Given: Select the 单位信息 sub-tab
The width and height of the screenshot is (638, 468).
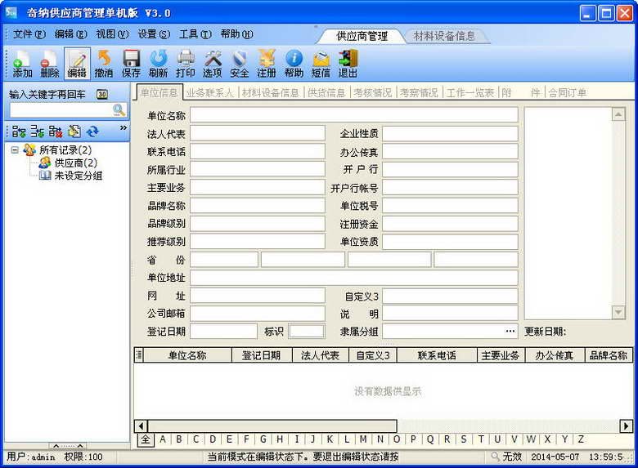Looking at the screenshot, I should tap(159, 92).
